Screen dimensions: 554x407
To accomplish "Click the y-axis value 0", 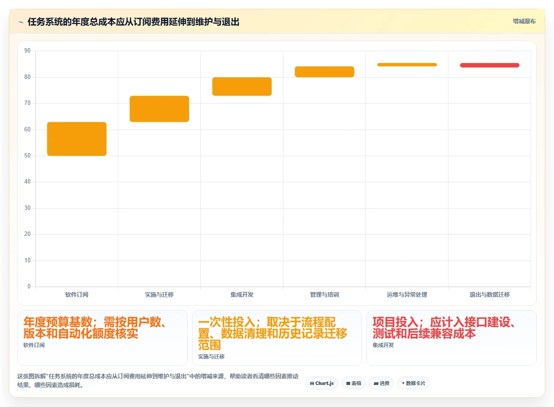I will coord(29,287).
